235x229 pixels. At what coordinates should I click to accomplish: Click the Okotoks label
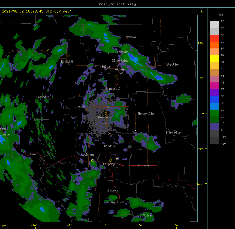click(x=112, y=190)
